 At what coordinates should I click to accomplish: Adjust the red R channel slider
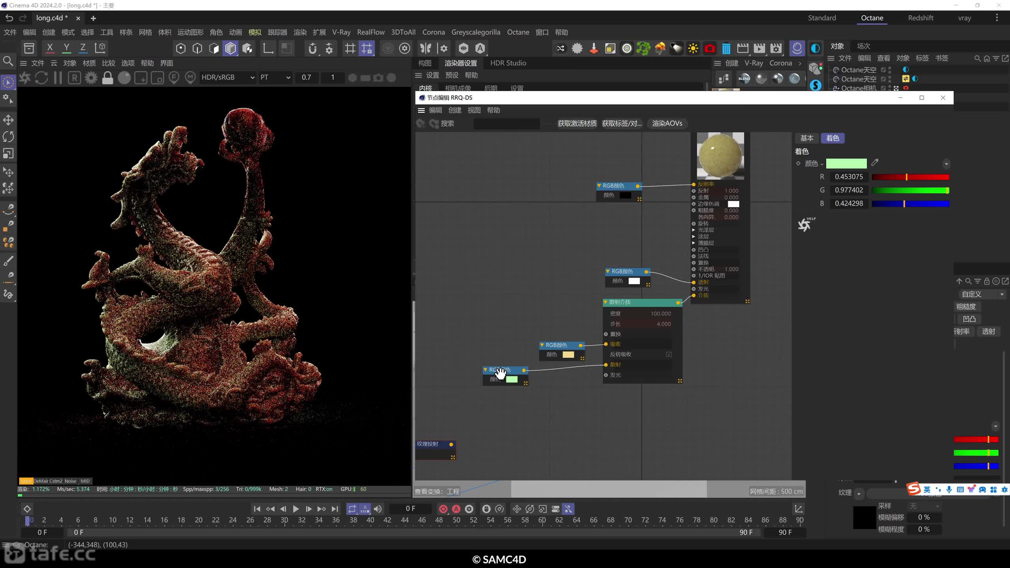click(910, 177)
